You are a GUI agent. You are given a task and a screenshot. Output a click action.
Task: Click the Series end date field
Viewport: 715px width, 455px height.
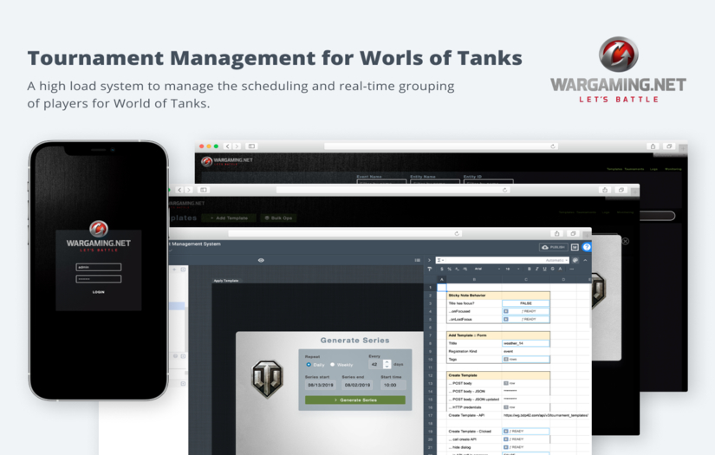[357, 386]
